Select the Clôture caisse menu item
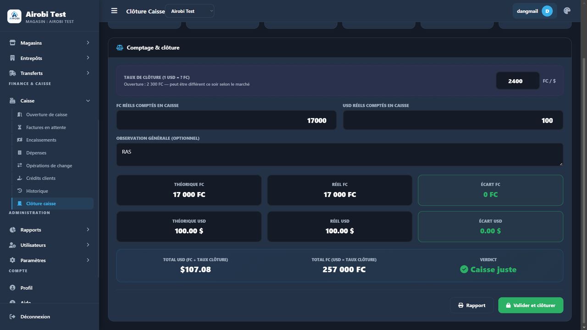Image resolution: width=587 pixels, height=330 pixels. (x=53, y=203)
